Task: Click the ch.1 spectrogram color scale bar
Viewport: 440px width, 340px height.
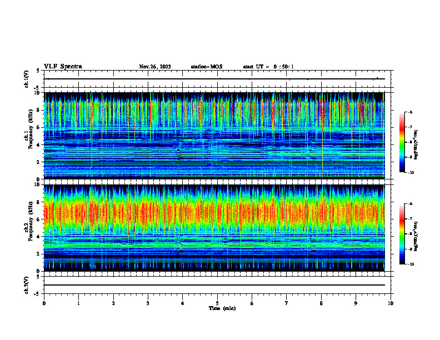Action: point(402,142)
